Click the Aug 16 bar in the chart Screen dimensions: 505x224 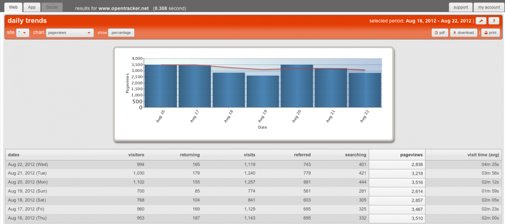(x=161, y=86)
